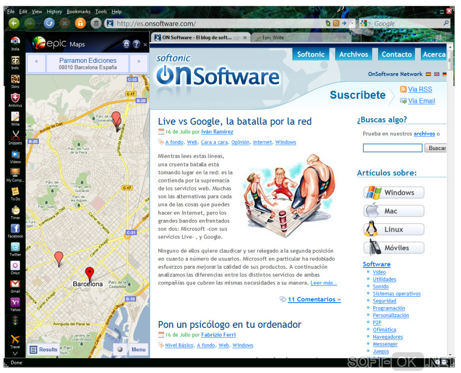Click the Seguridad software category link

(384, 301)
